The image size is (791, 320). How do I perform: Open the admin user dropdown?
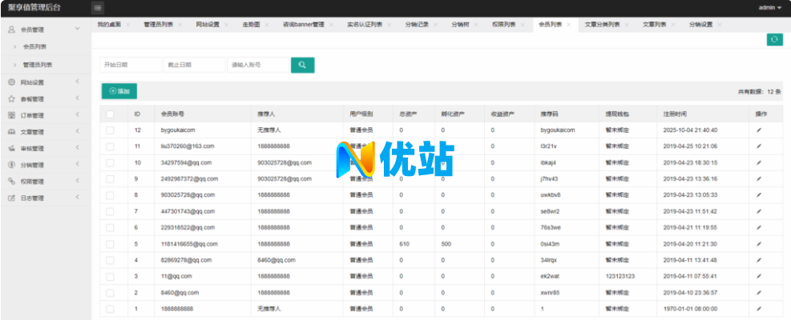(770, 8)
